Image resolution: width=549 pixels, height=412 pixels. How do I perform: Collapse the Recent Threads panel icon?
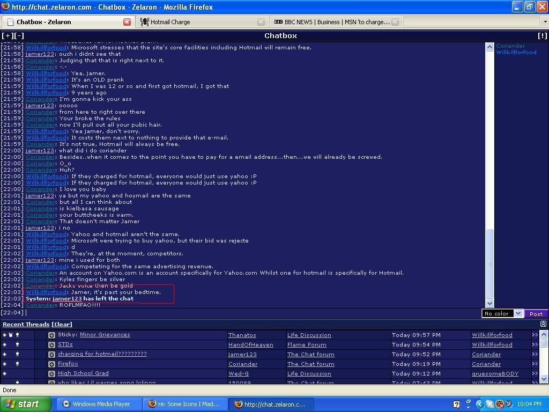coord(543,324)
